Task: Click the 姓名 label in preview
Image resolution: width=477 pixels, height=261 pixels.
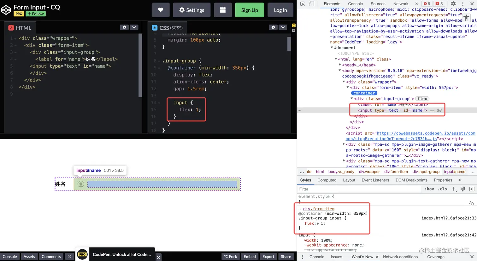Action: point(60,184)
